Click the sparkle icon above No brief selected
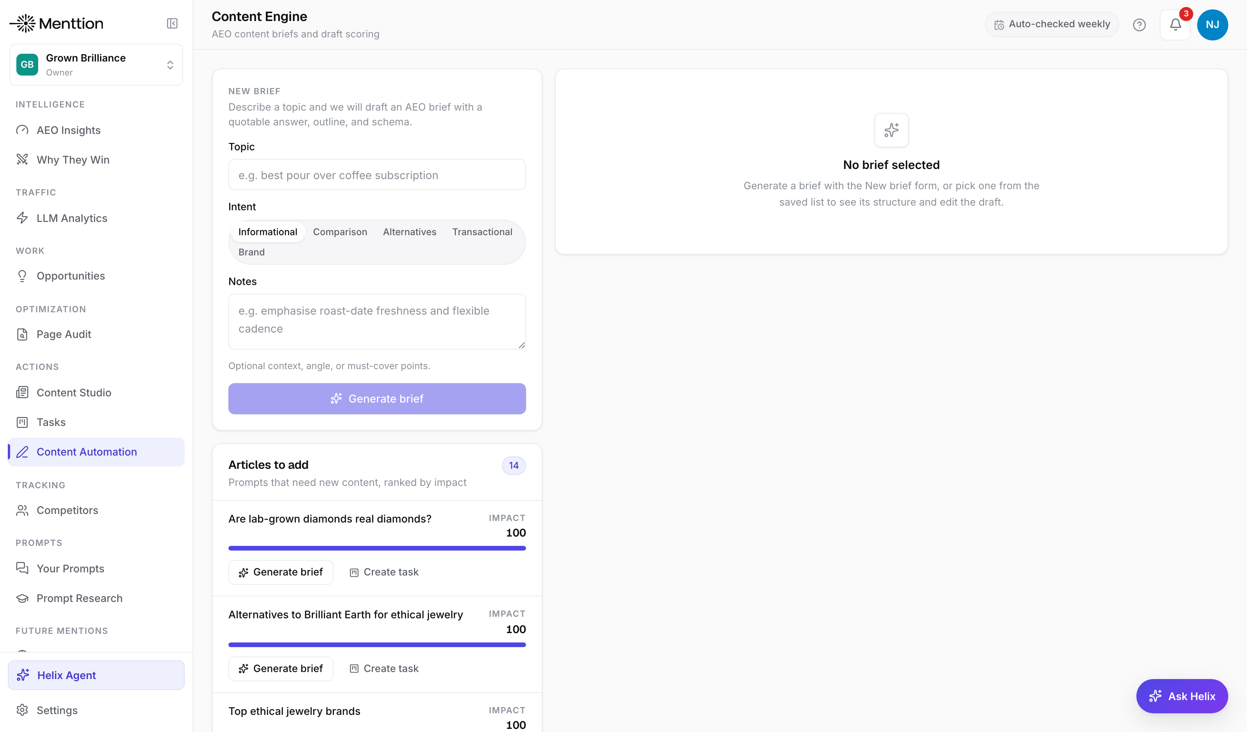Screen dimensions: 1247x732 pos(891,130)
